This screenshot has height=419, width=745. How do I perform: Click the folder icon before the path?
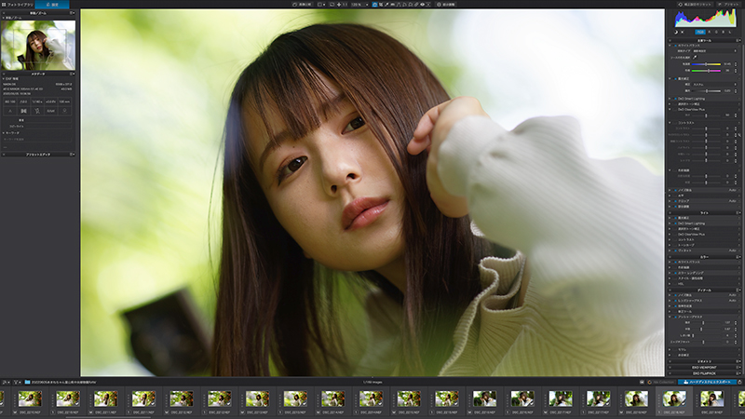coord(28,382)
